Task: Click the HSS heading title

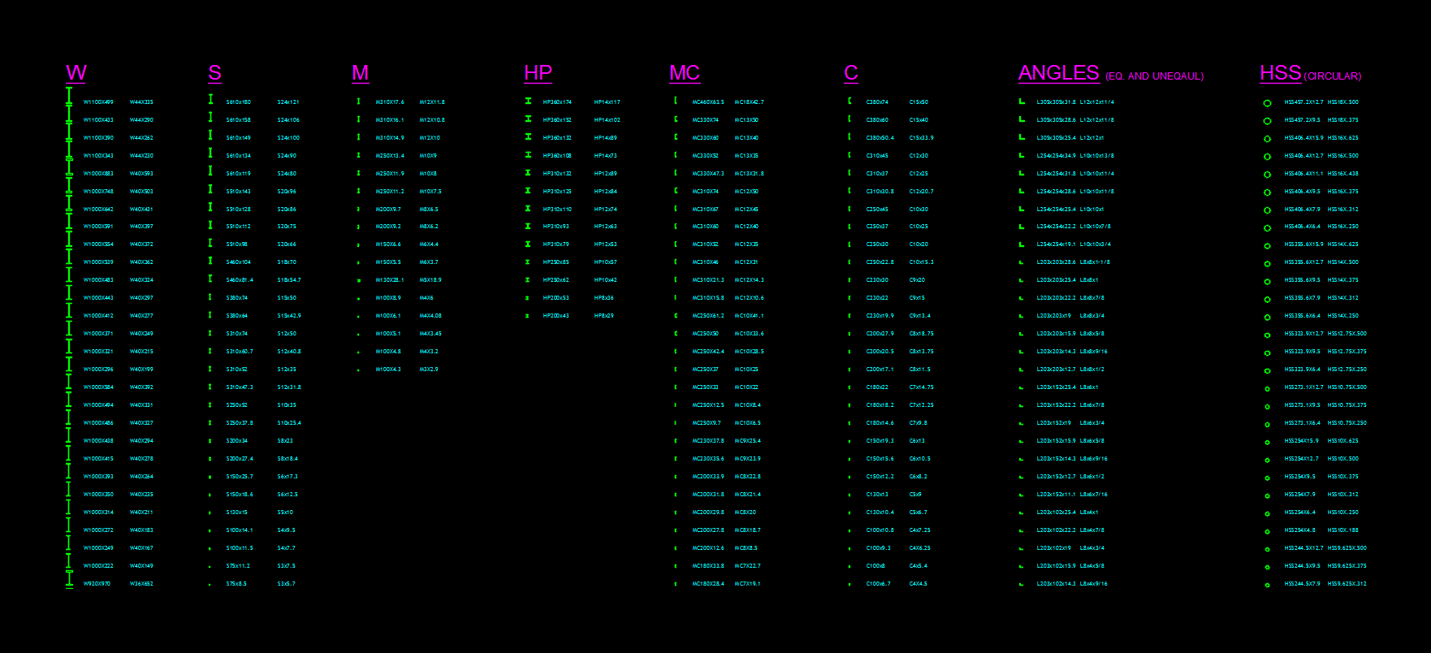Action: tap(1280, 73)
